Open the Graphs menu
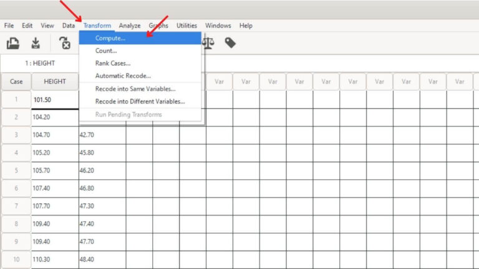This screenshot has height=269, width=479. pos(158,26)
